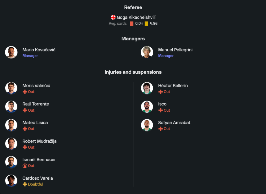Click the yellow card icon under the referee

[x=146, y=24]
